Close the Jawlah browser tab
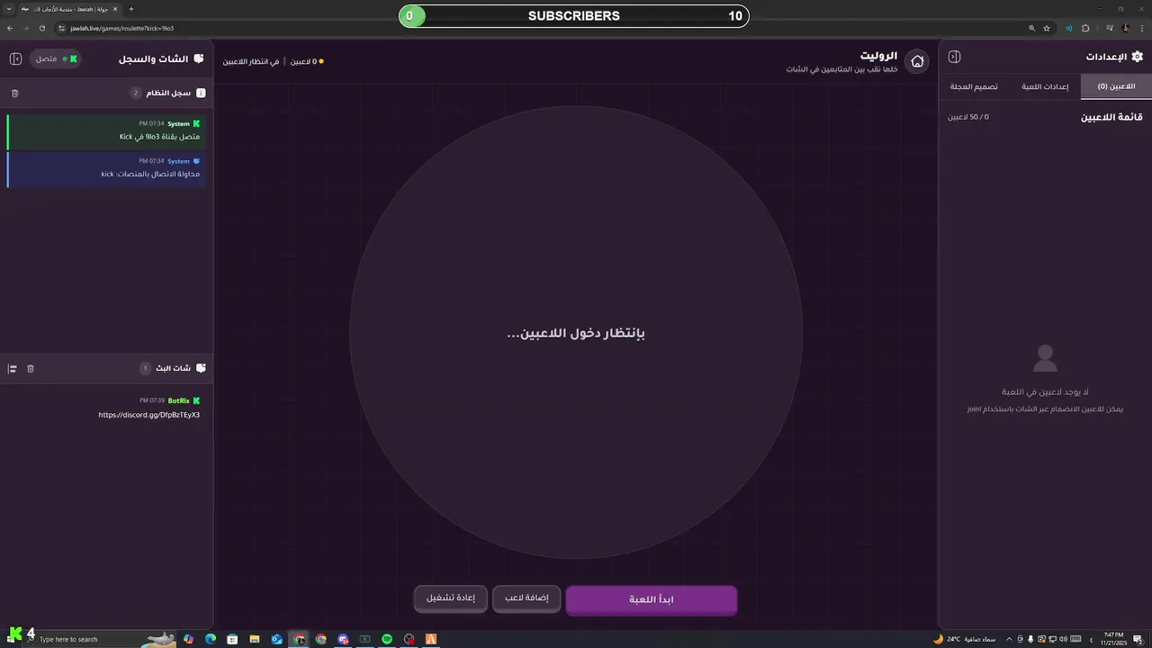 click(x=115, y=9)
